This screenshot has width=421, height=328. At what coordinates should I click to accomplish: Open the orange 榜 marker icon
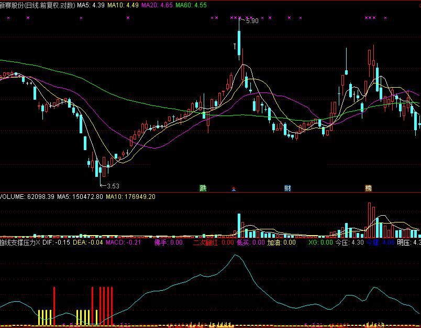[x=369, y=188]
